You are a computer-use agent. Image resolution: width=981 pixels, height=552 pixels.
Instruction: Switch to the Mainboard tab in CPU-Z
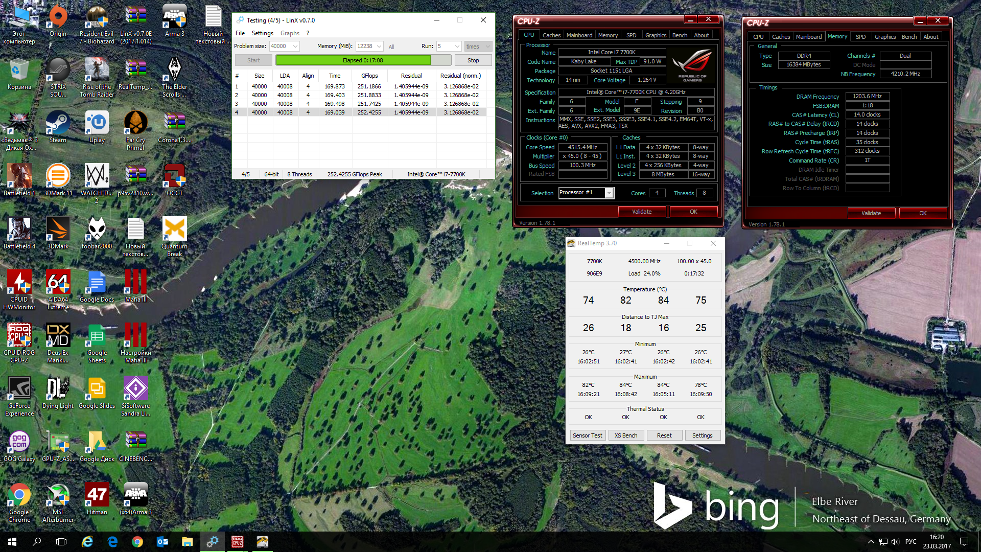[579, 35]
